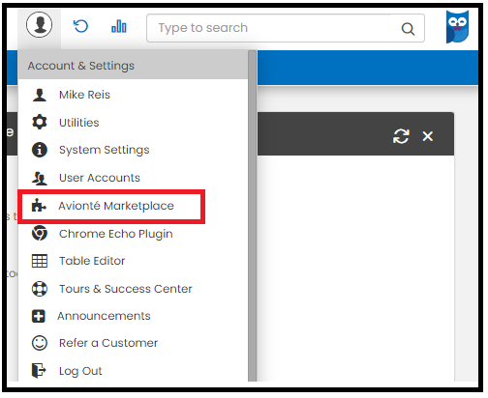
Task: Open Tours & Success Center
Action: [126, 289]
